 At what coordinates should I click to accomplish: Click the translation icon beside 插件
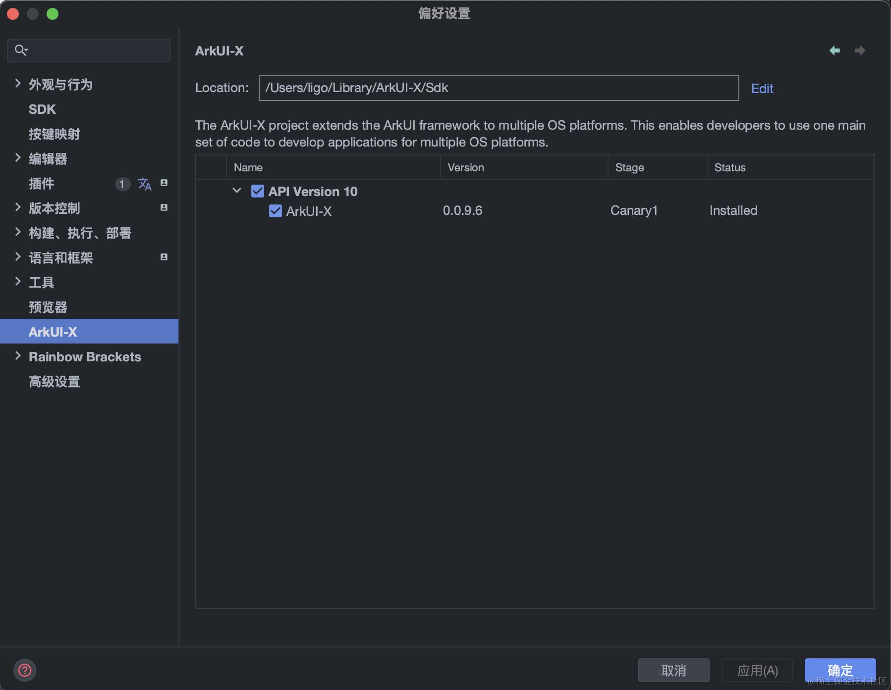point(145,184)
